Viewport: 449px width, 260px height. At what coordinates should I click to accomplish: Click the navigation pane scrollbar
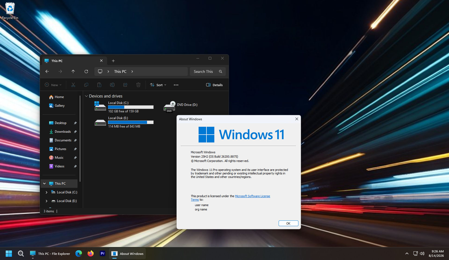tap(80, 138)
